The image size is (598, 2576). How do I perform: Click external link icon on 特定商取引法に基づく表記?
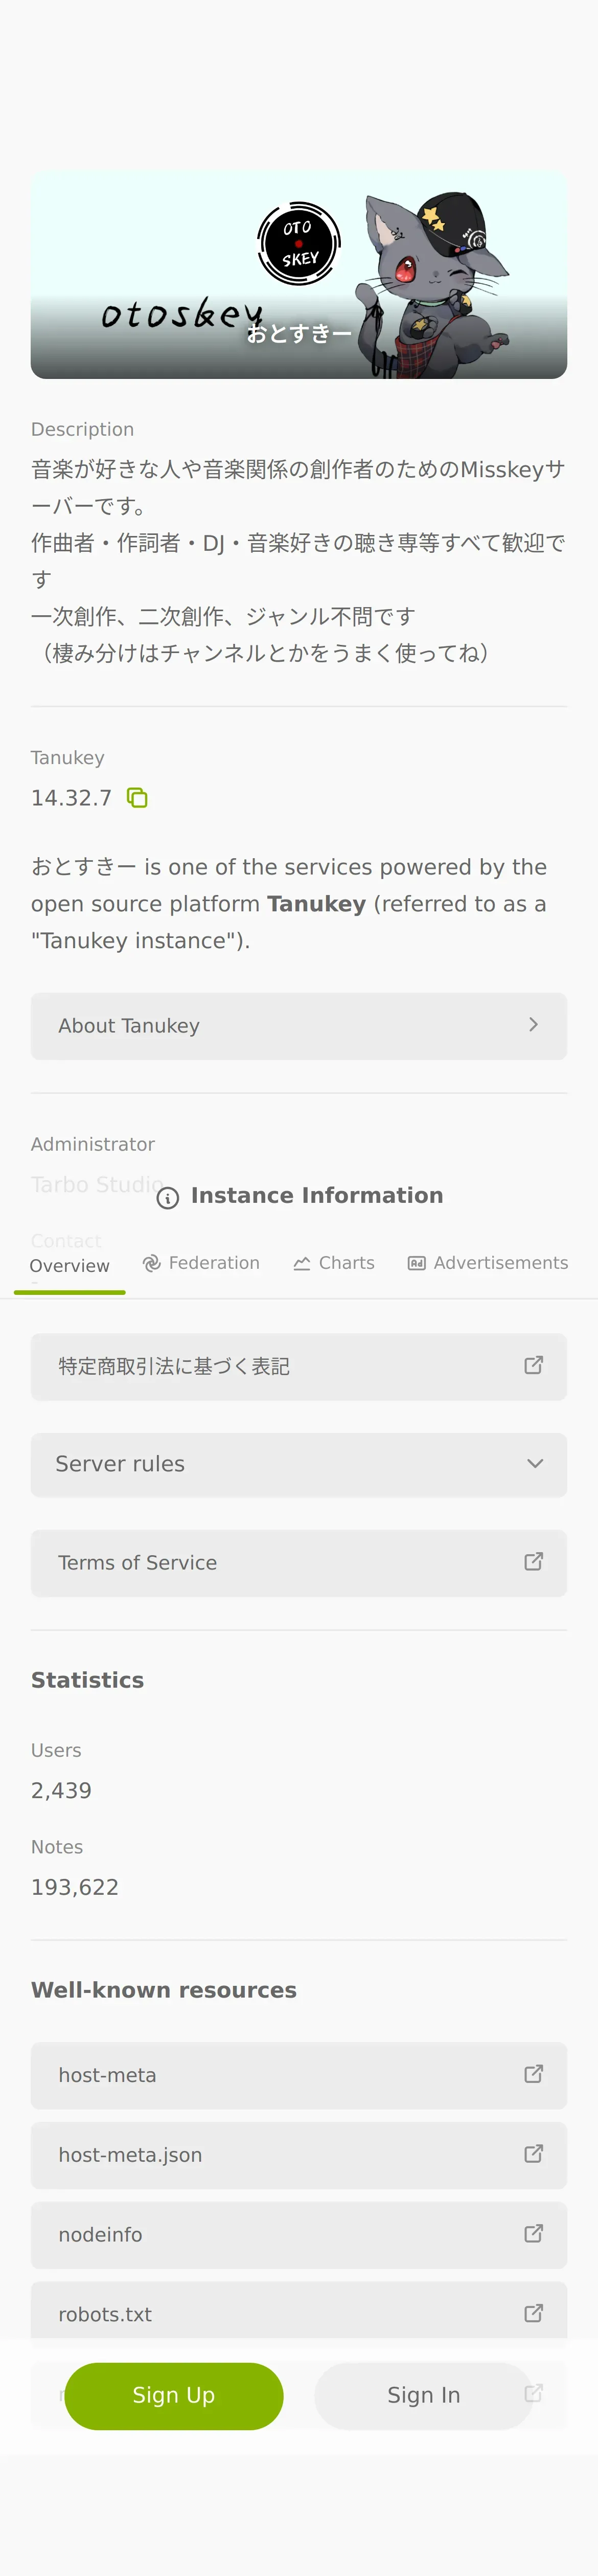coord(534,1365)
